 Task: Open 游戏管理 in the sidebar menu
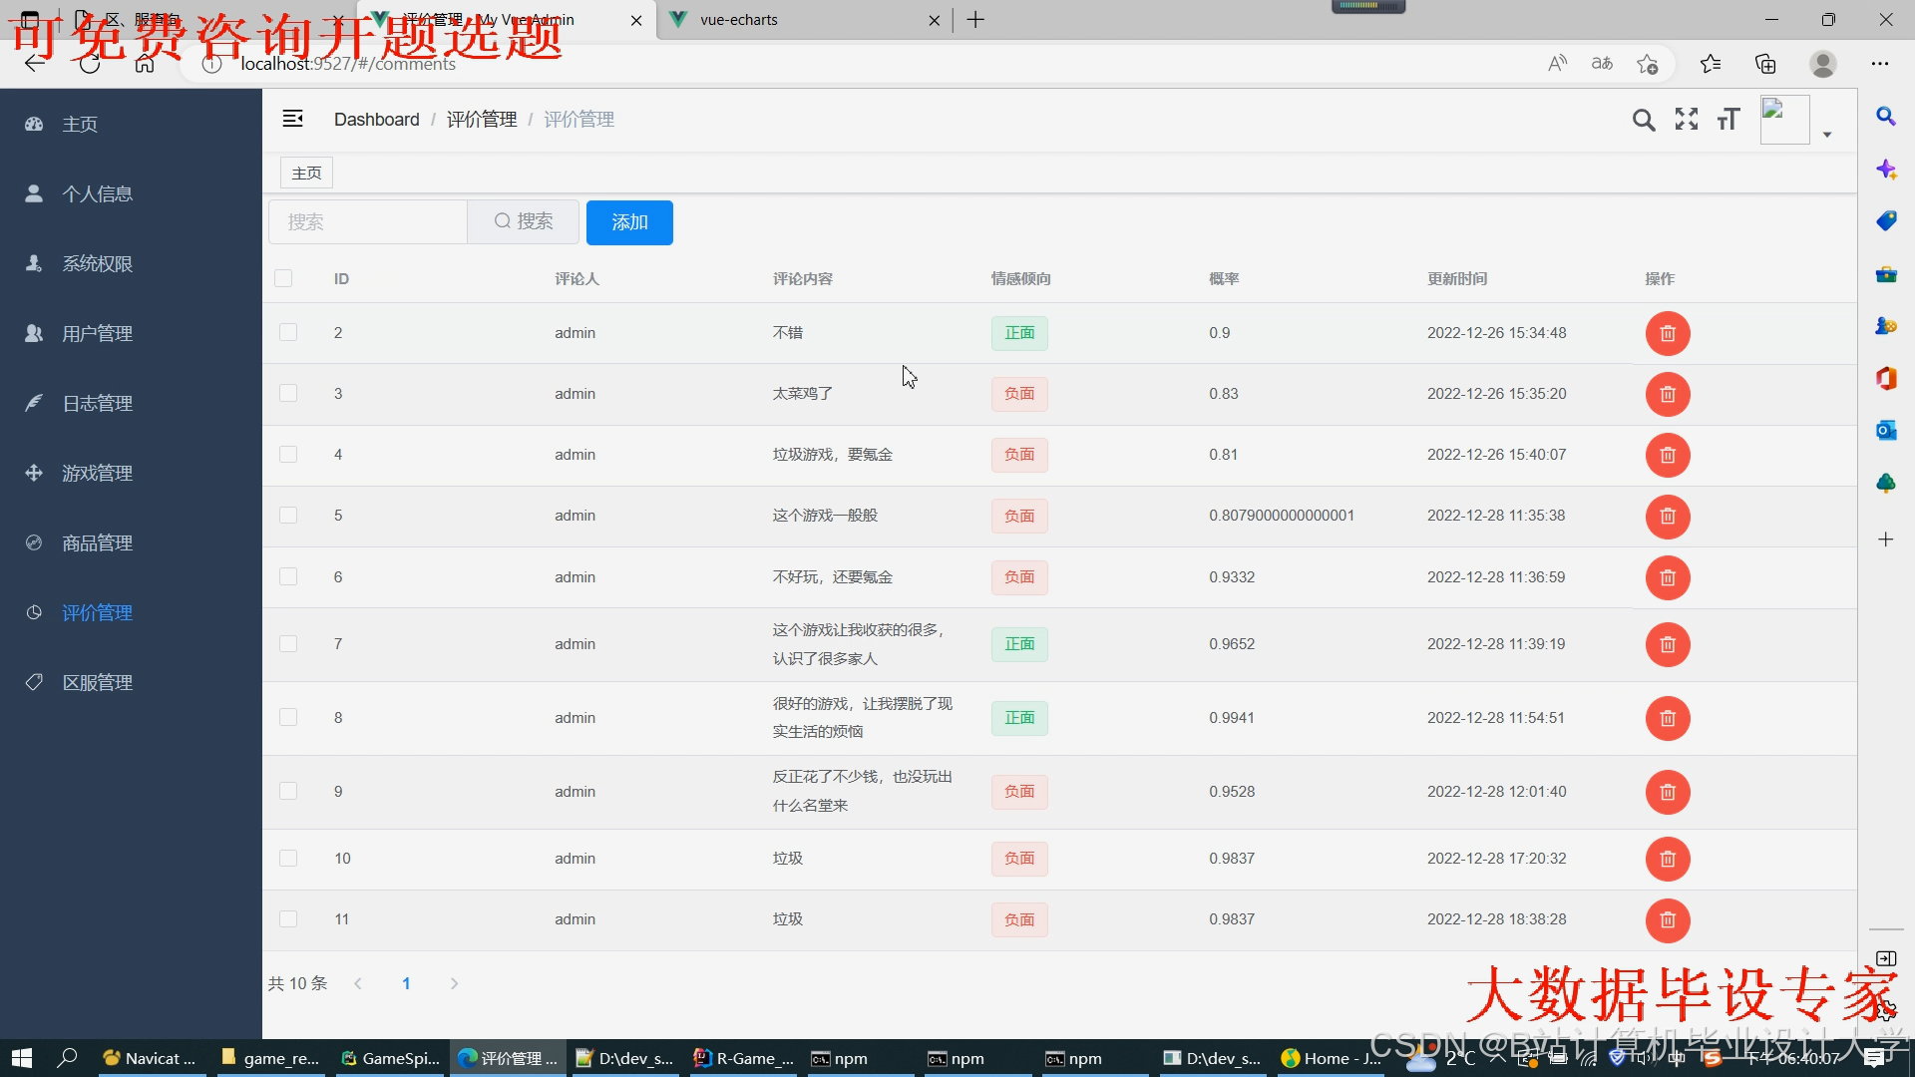tap(97, 473)
